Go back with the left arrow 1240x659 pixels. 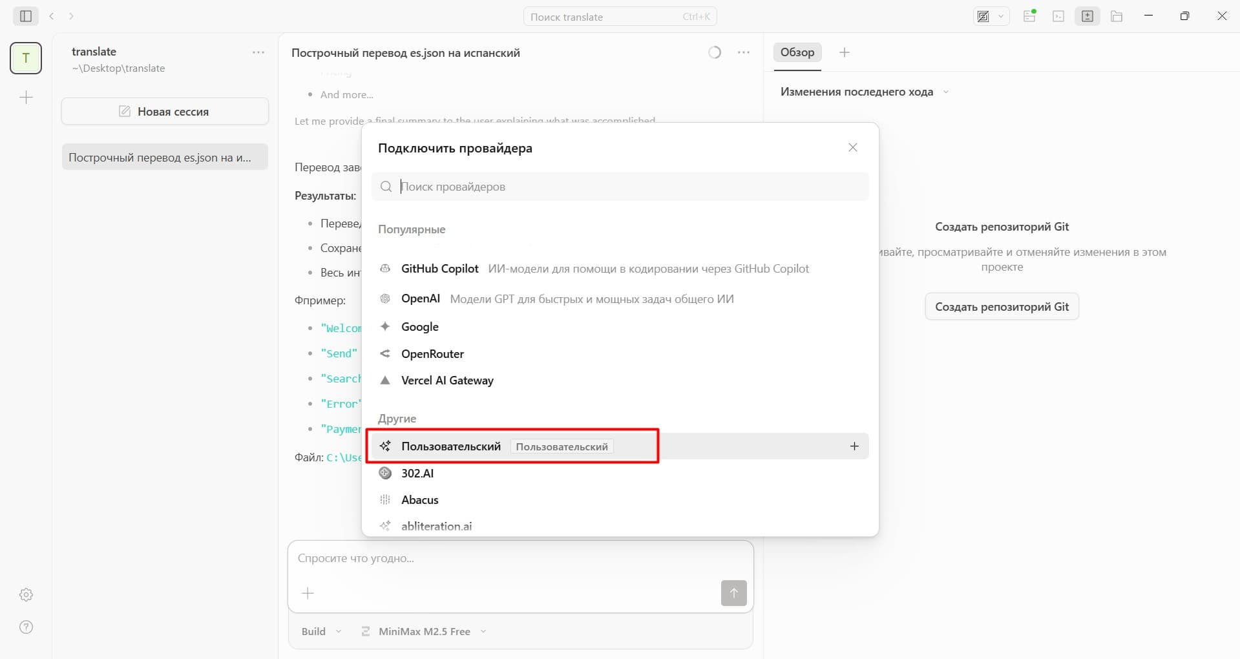[52, 16]
